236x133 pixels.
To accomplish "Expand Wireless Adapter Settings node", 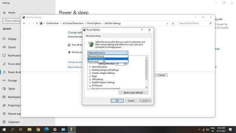I will pos(90,73).
